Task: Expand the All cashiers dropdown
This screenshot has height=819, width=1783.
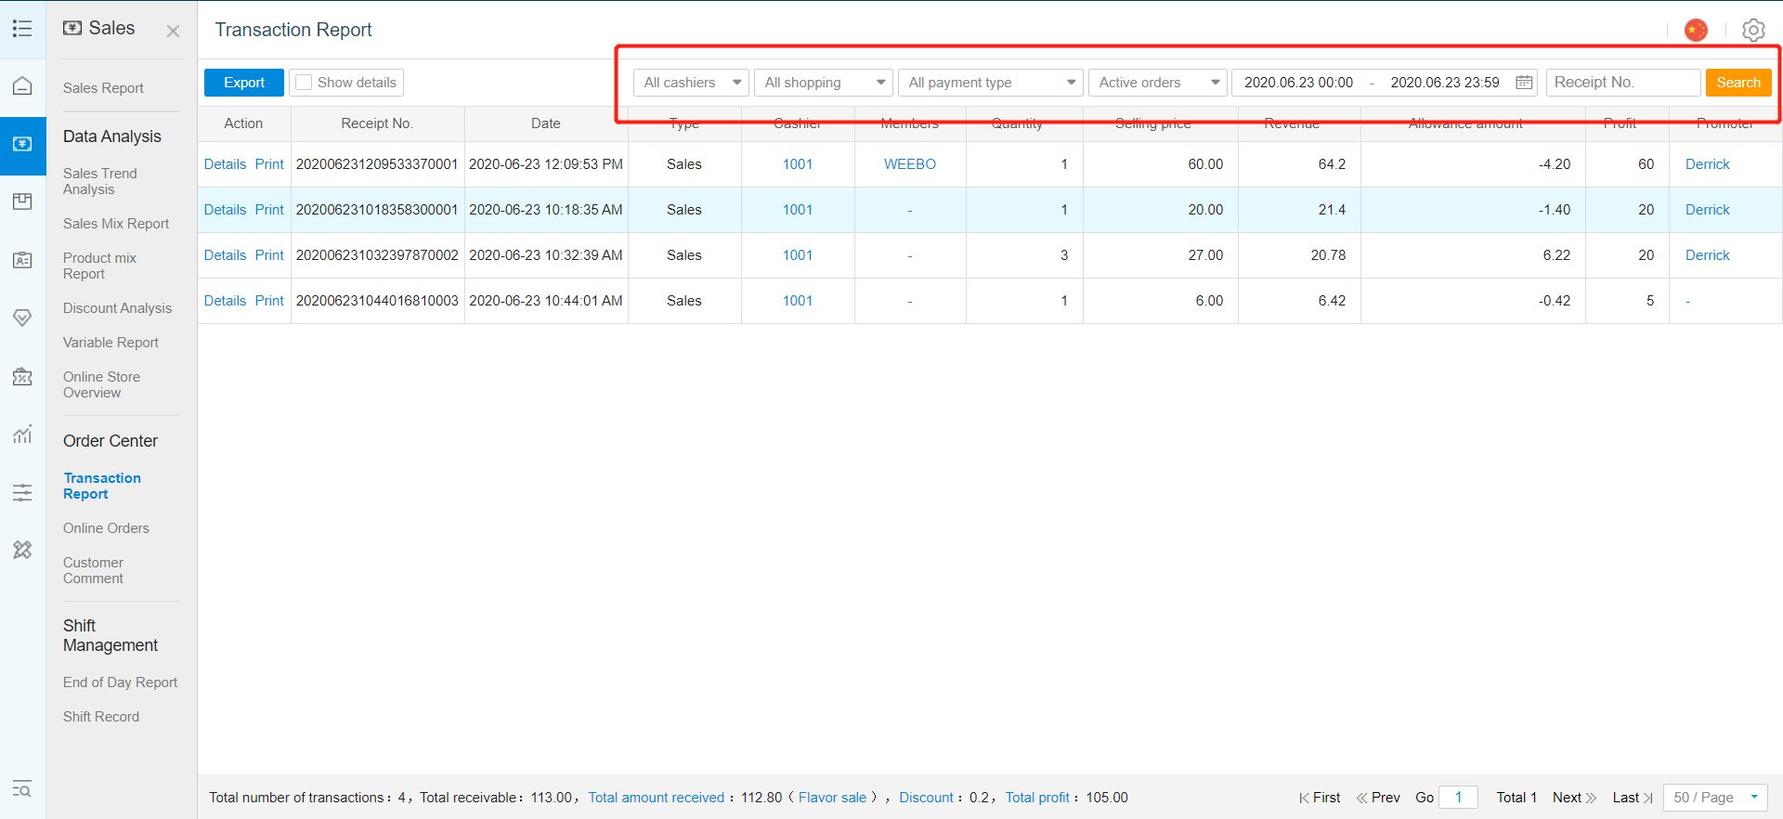Action: 691,83
